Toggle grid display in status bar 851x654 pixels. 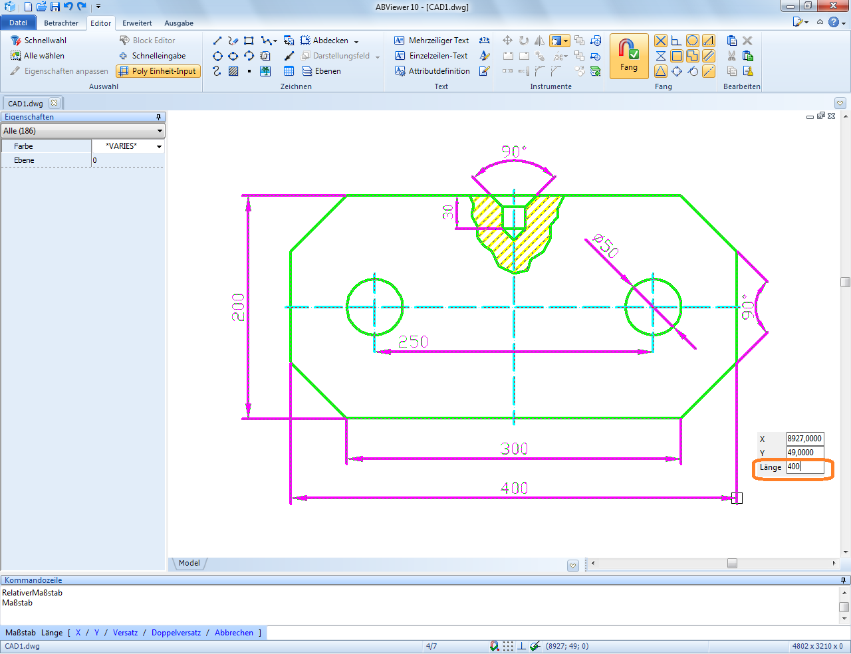coord(508,646)
